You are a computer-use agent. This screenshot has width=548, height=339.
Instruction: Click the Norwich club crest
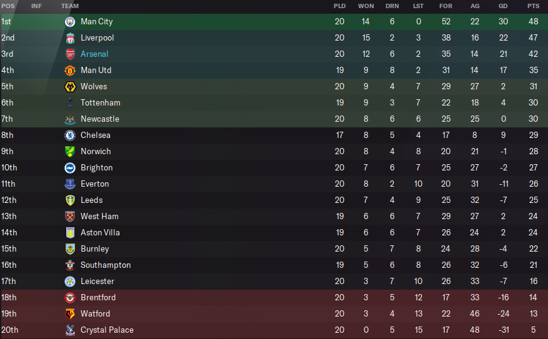(x=69, y=152)
